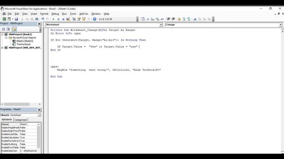Open the Tools menu
284x159 pixels.
[x=73, y=14]
